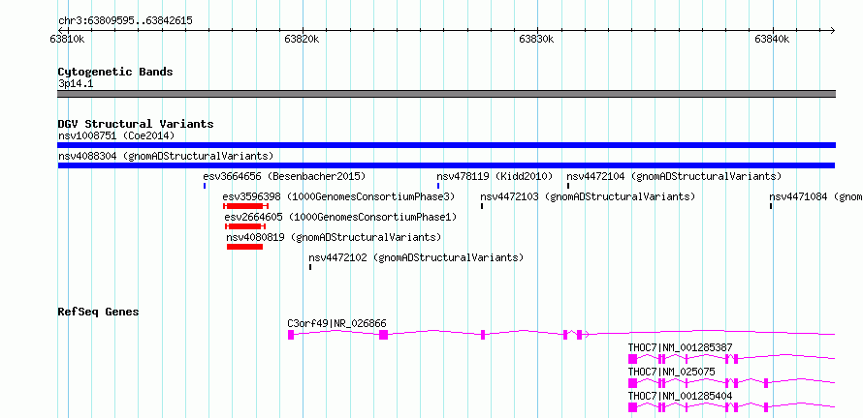Open the nsv4472103 gnomAD variant label

tap(588, 196)
